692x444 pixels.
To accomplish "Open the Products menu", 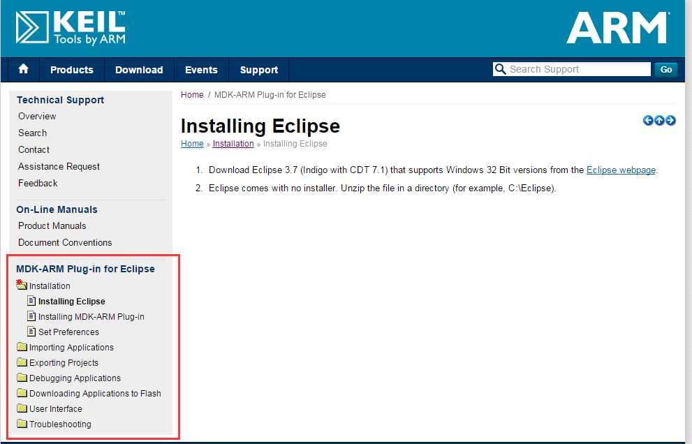I will pyautogui.click(x=72, y=70).
